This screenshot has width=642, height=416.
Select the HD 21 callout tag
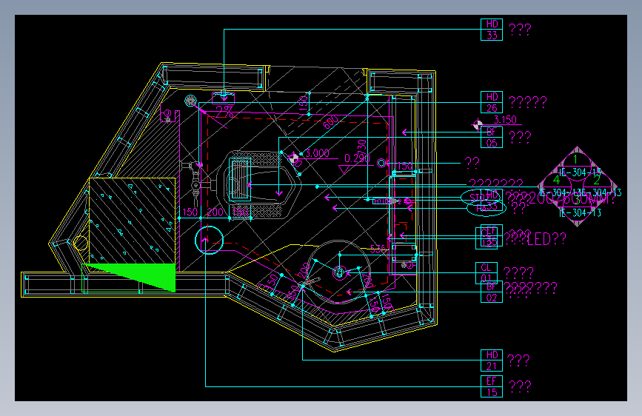click(492, 360)
